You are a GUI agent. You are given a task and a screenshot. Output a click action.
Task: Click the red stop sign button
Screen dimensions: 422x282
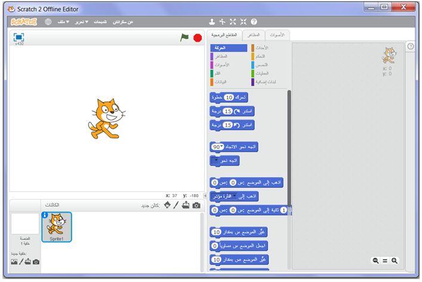point(198,38)
